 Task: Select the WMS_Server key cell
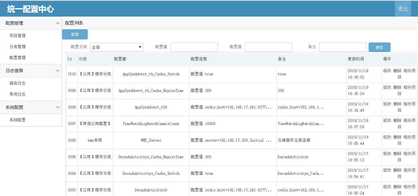[151, 140]
